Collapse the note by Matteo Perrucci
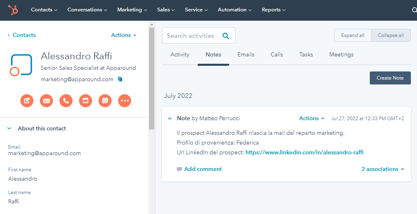The width and height of the screenshot is (417, 214). coord(170,119)
